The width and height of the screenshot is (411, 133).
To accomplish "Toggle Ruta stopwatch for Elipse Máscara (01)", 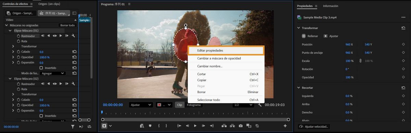I will click(19, 41).
